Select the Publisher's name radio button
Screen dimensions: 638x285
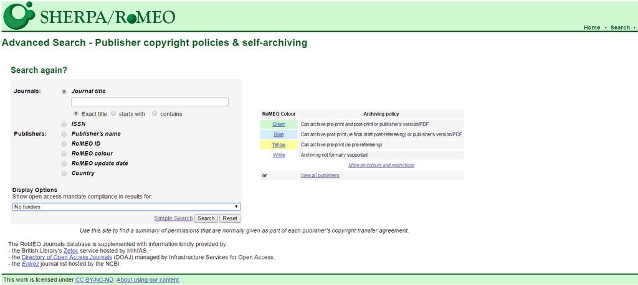tap(64, 134)
